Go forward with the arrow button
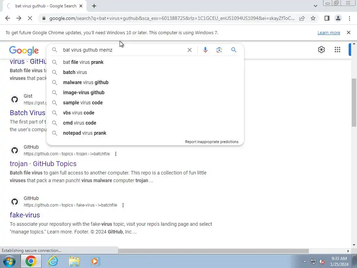Image resolution: width=357 pixels, height=268 pixels. [19, 18]
